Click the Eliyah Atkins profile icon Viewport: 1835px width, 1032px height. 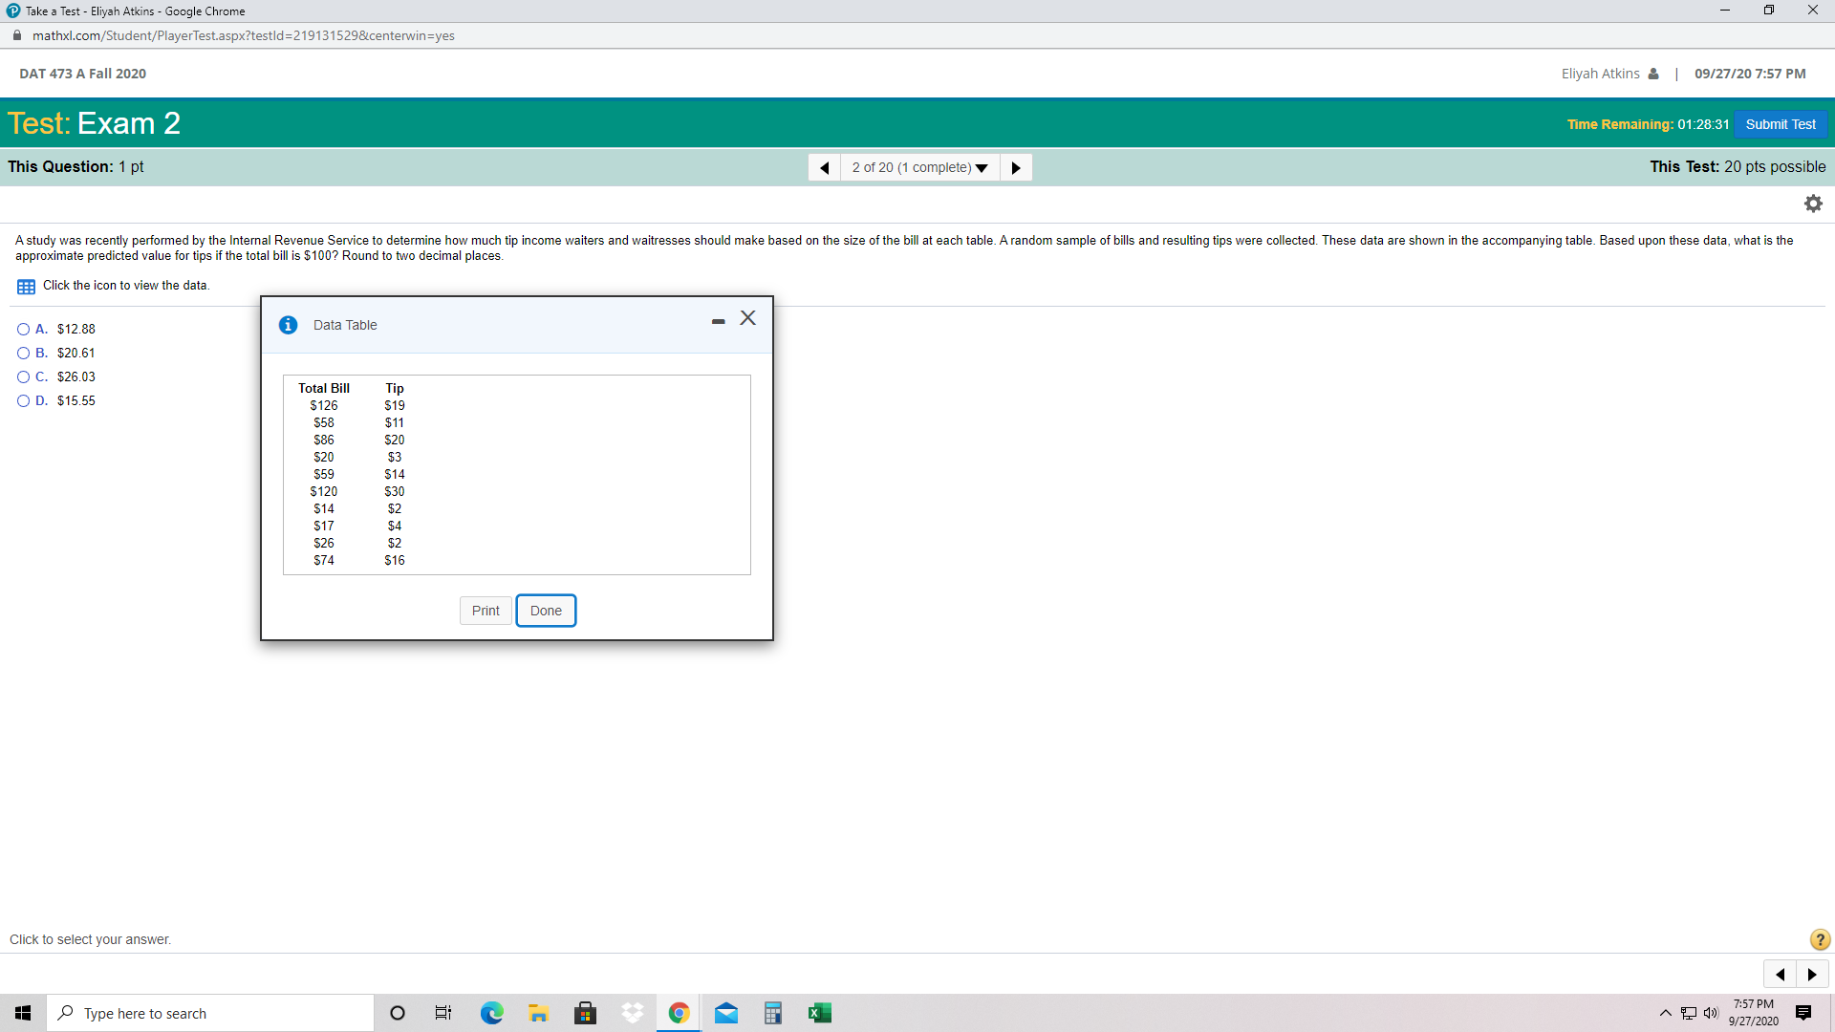(x=1654, y=73)
